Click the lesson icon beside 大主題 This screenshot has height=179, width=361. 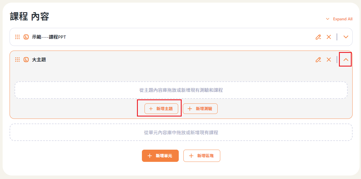point(26,60)
